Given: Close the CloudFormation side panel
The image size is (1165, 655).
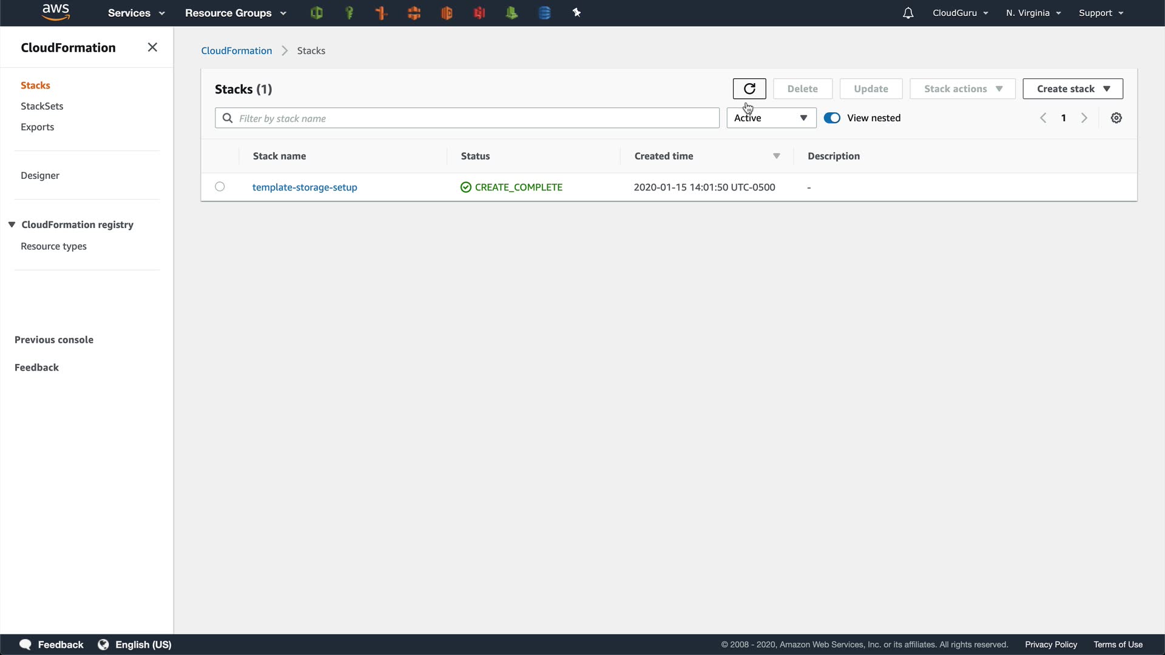Looking at the screenshot, I should point(152,47).
